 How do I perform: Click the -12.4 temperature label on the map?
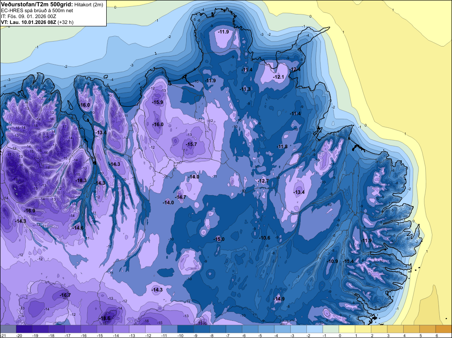click(295, 69)
